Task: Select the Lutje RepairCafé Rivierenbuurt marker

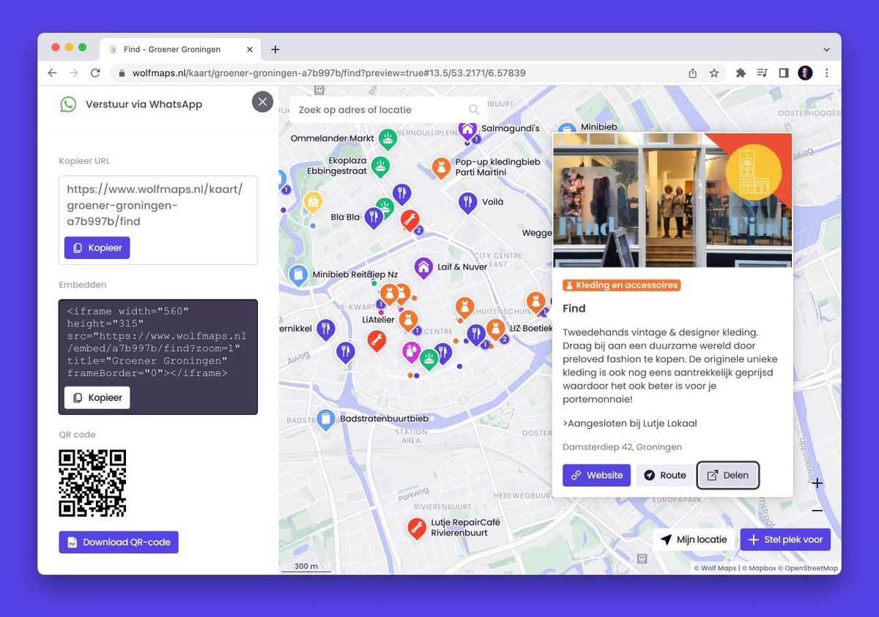Action: pos(417,527)
